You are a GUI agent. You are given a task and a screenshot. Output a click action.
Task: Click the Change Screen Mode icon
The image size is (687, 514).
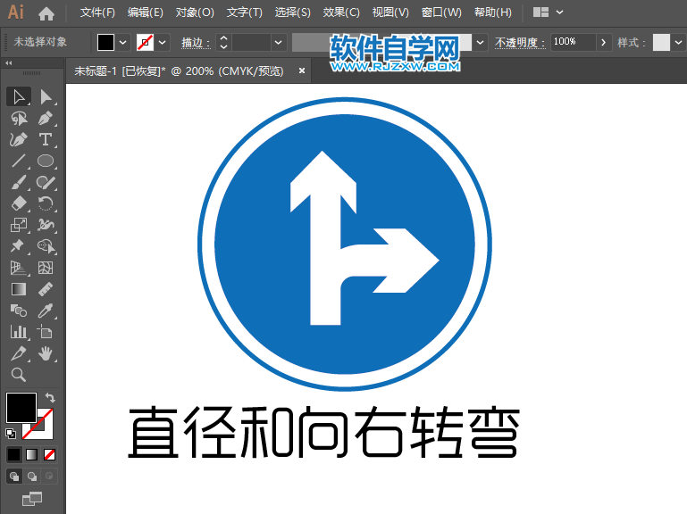[x=32, y=499]
